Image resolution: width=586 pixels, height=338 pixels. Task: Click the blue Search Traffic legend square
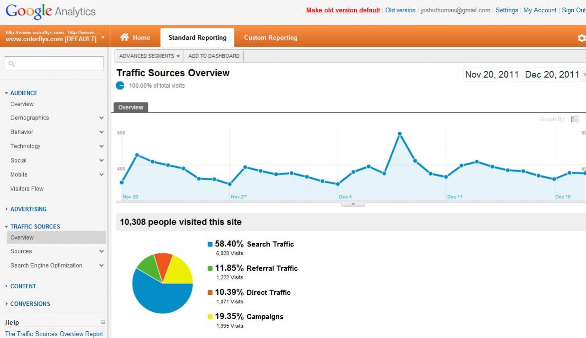pyautogui.click(x=210, y=244)
